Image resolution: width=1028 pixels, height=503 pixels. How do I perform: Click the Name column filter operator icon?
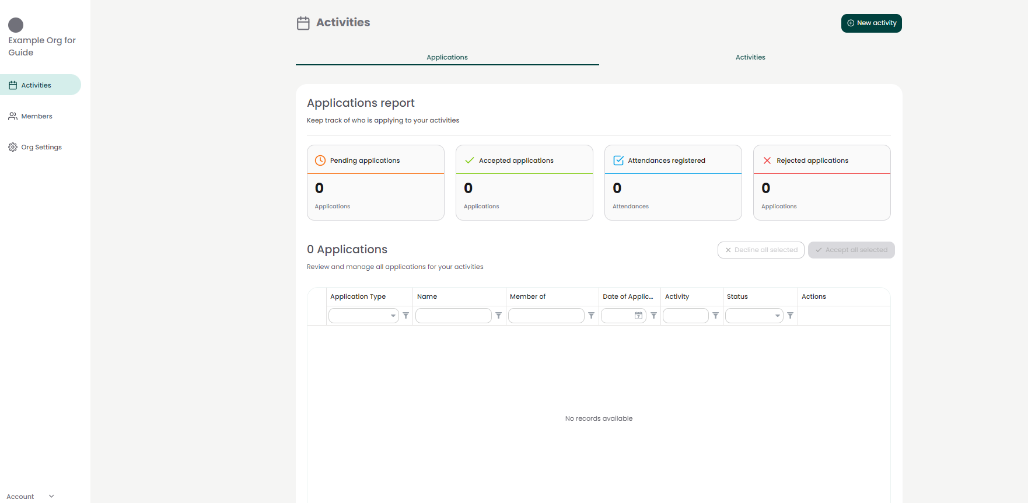[x=498, y=316]
